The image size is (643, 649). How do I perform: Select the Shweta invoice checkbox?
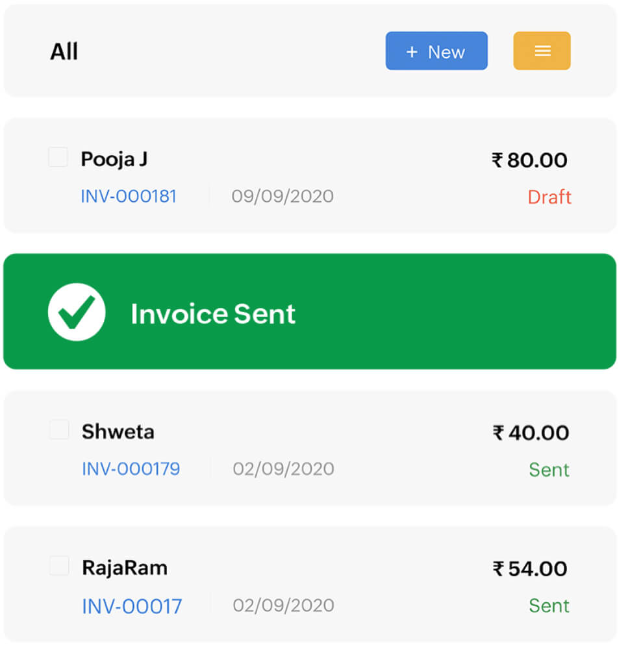pyautogui.click(x=59, y=429)
